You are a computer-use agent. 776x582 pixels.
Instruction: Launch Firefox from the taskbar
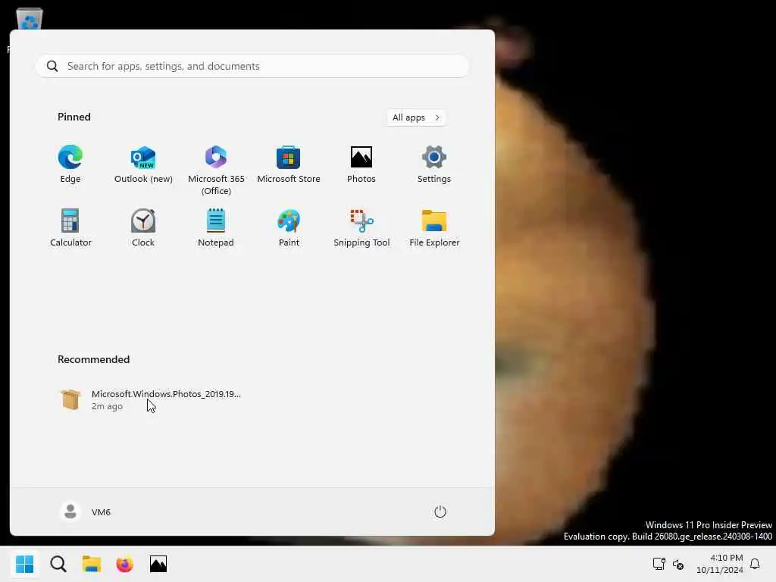[x=125, y=564]
